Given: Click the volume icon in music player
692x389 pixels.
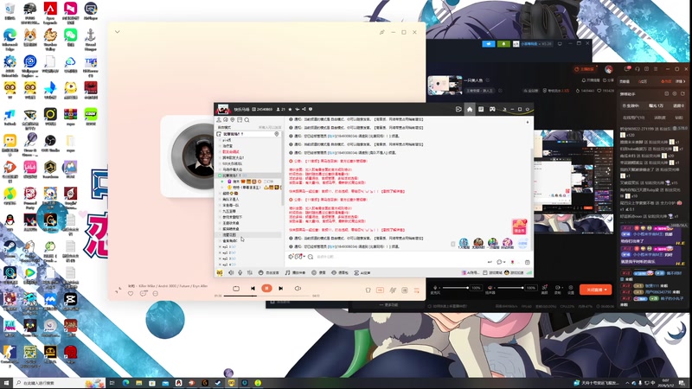Looking at the screenshot, I should [x=298, y=289].
